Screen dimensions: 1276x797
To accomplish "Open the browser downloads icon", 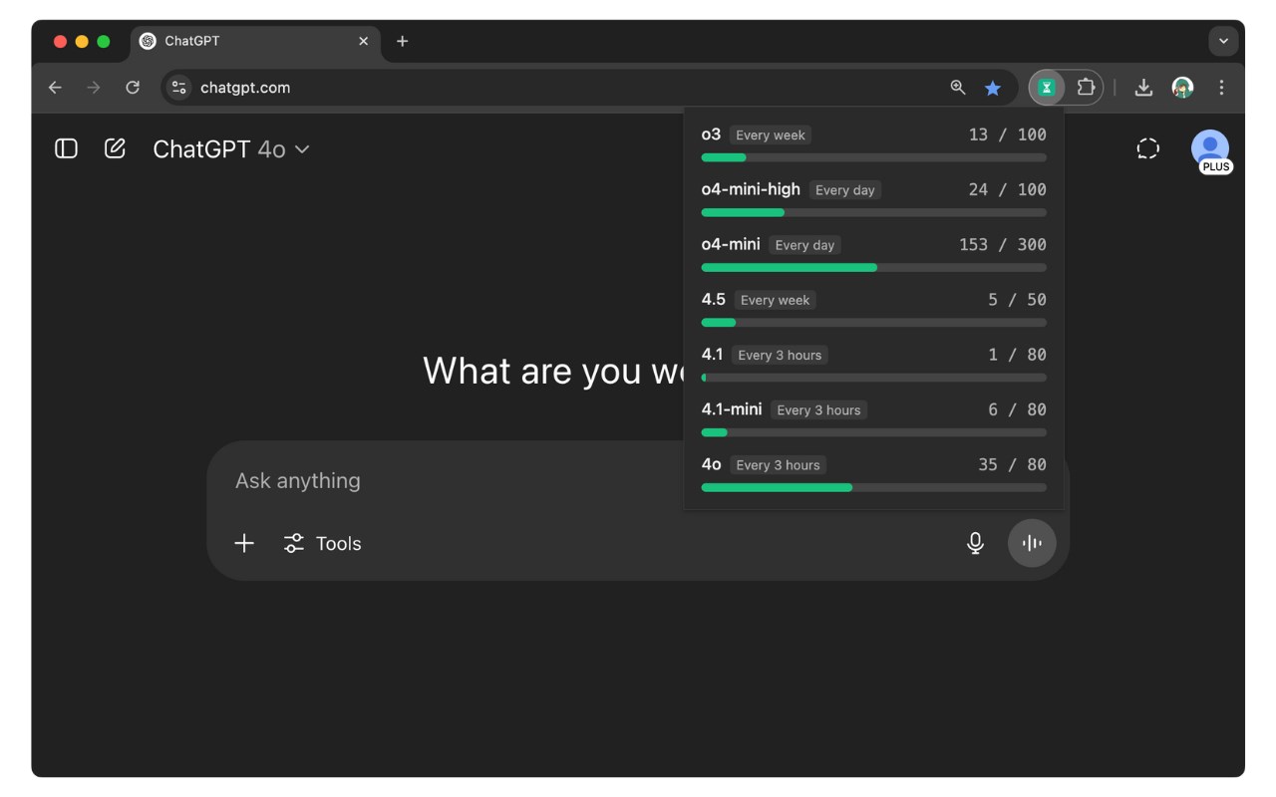I will pos(1143,88).
